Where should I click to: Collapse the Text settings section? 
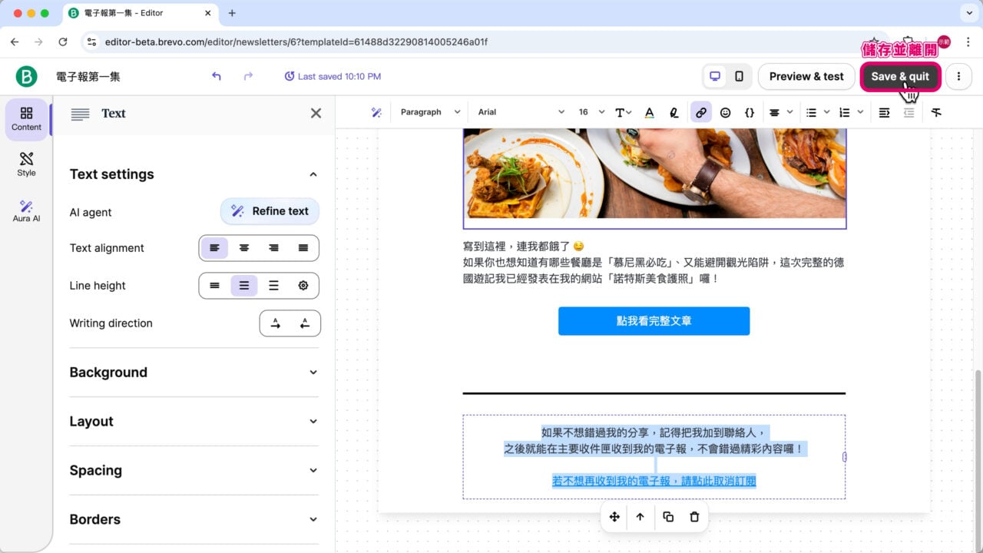pos(313,174)
